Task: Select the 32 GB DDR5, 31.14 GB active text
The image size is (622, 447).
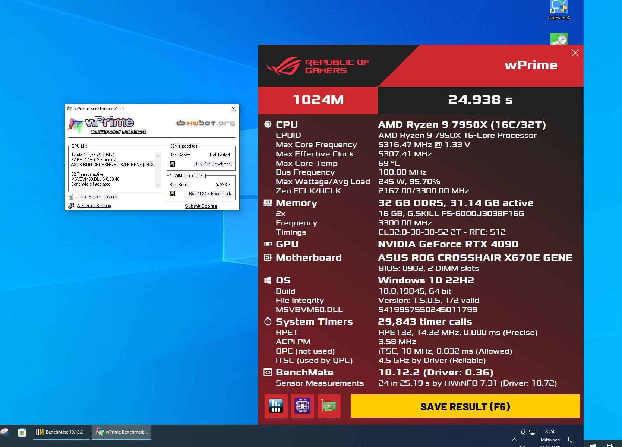Action: pyautogui.click(x=456, y=203)
